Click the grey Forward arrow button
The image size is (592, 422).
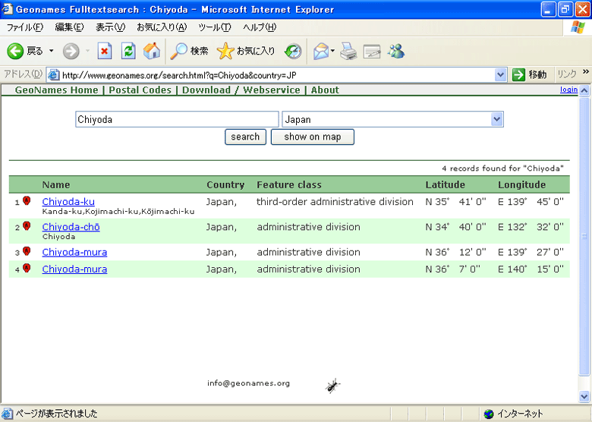click(x=71, y=51)
